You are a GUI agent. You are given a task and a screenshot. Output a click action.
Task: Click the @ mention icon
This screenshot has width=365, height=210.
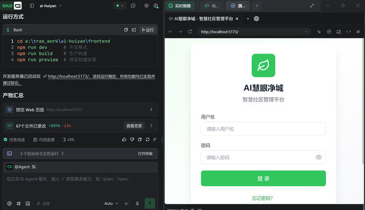[x=10, y=204]
